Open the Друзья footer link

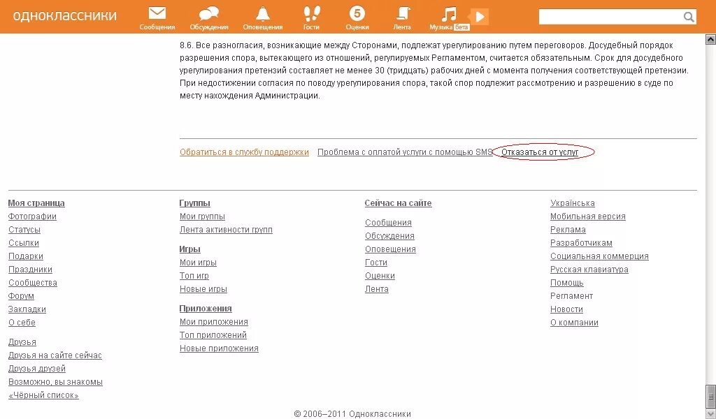[22, 341]
